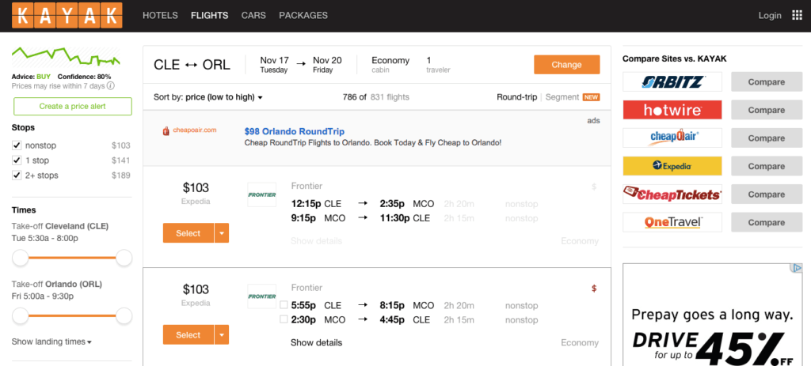The height and width of the screenshot is (366, 811).
Task: Click Frontier logo of the 5:55p flight
Action: point(261,296)
